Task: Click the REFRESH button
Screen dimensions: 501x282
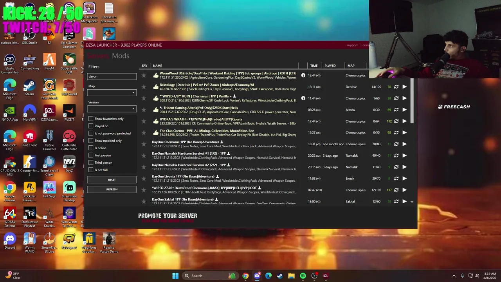Action: coord(112,190)
